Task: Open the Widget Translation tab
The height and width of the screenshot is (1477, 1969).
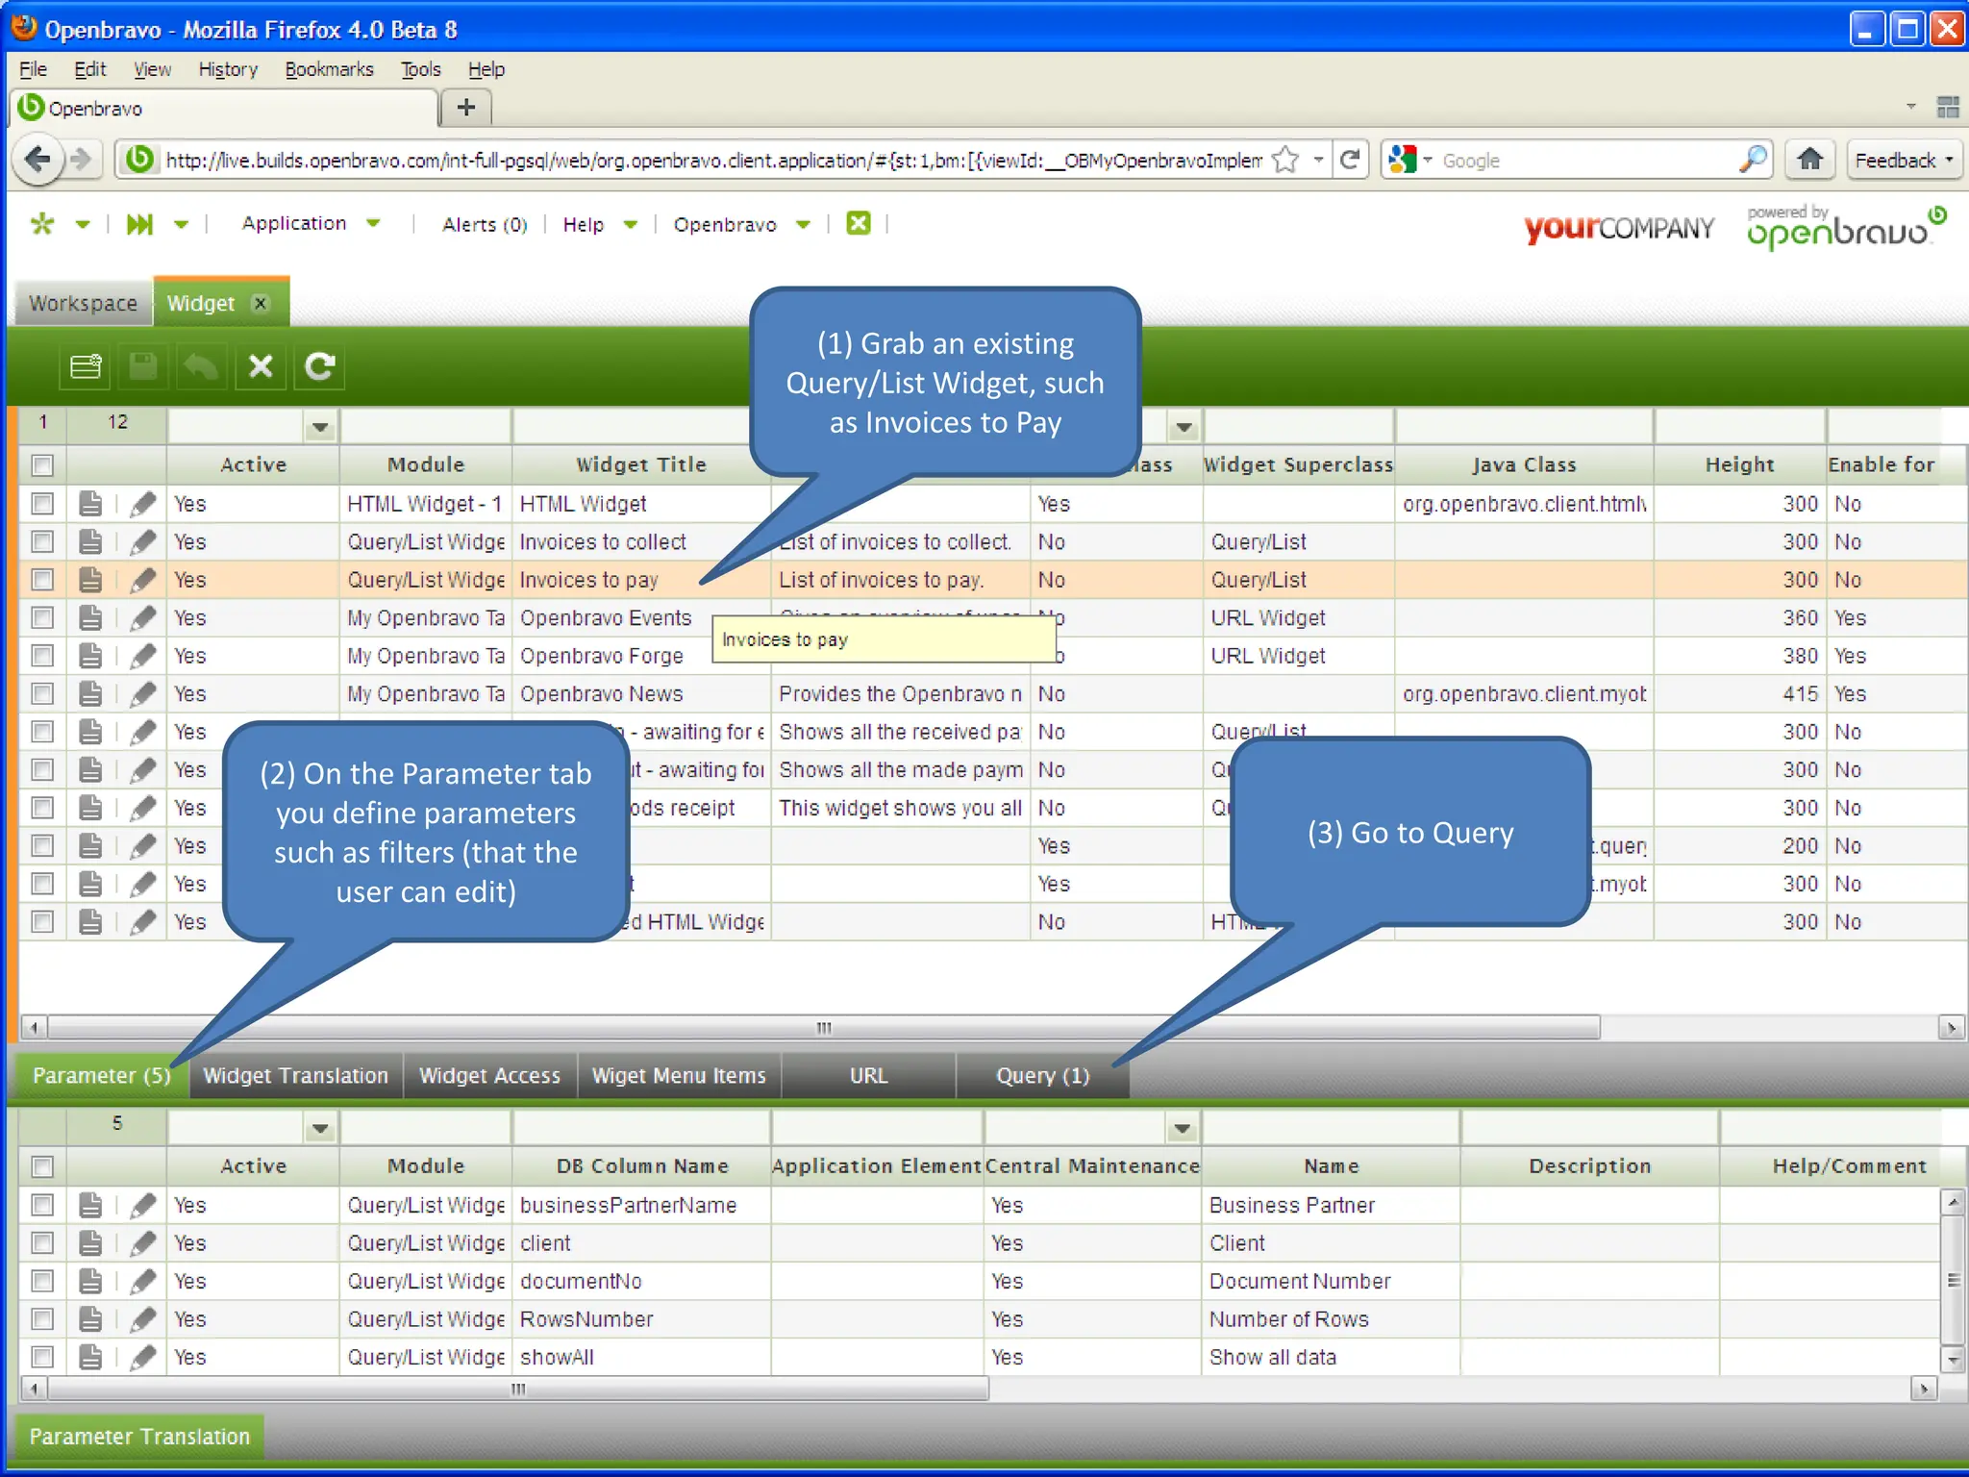Action: (296, 1076)
